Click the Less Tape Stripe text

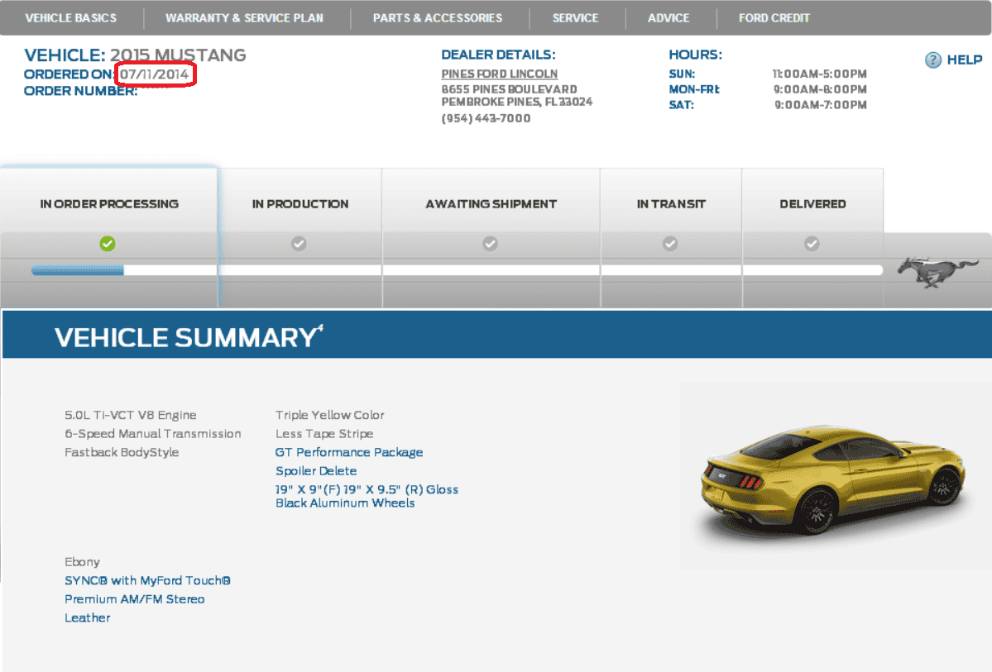(x=324, y=434)
